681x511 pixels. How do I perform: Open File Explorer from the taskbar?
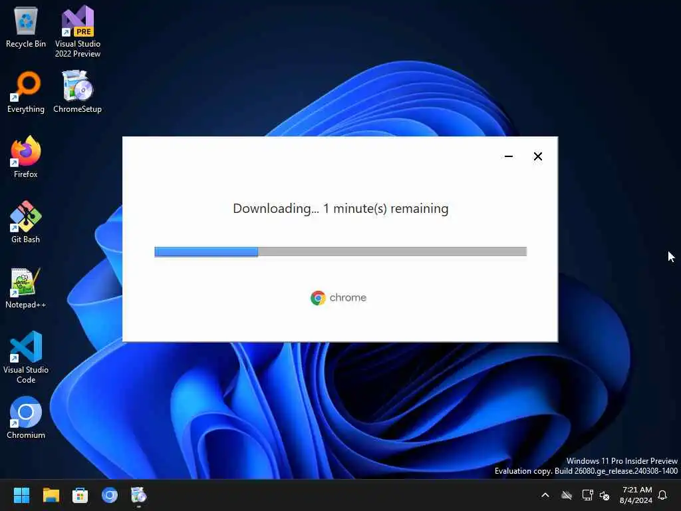[x=51, y=495]
